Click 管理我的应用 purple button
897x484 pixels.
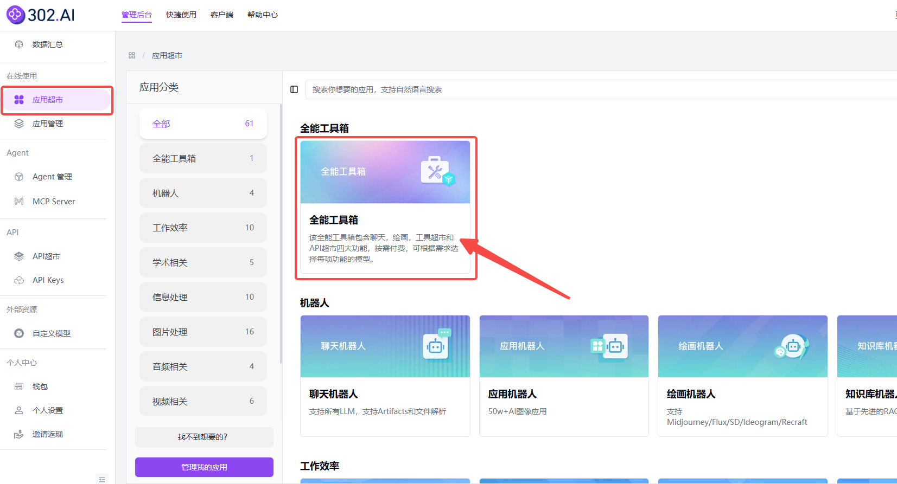(204, 467)
